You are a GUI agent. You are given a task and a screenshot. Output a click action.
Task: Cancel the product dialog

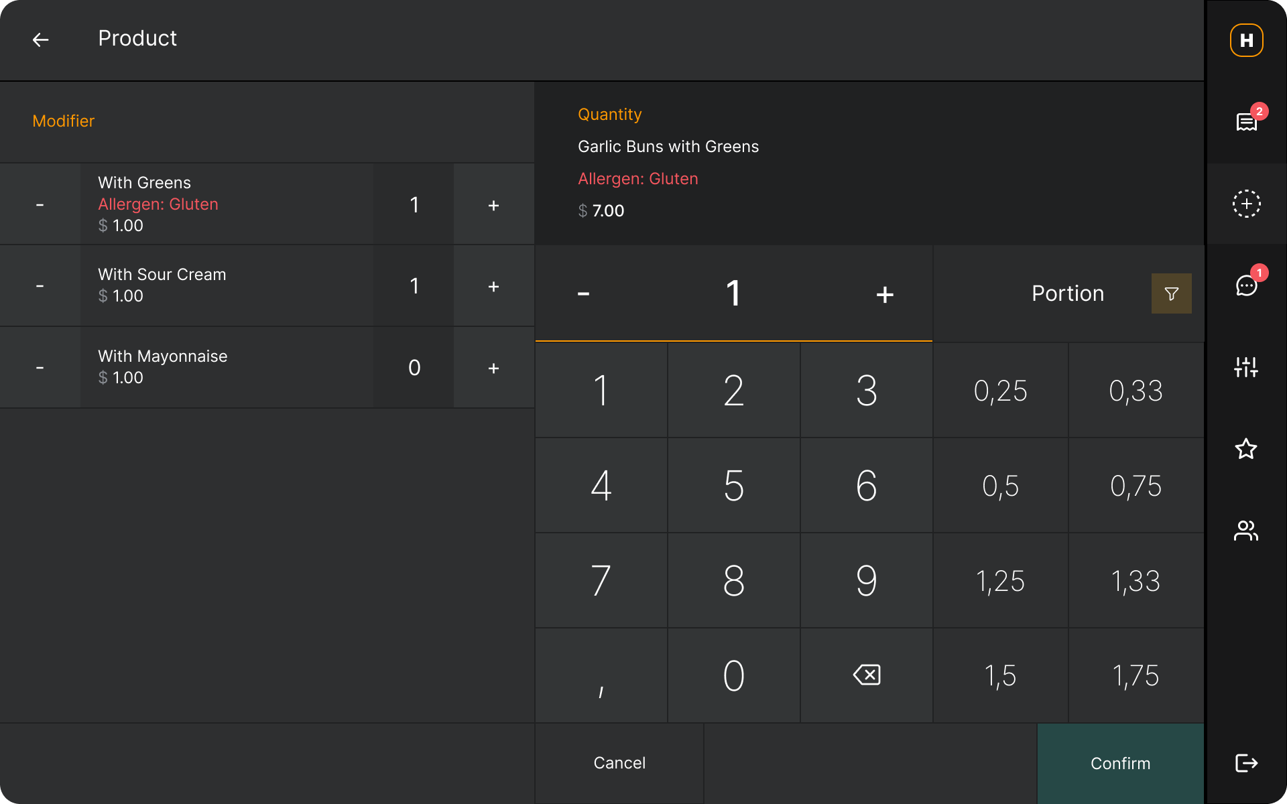619,763
